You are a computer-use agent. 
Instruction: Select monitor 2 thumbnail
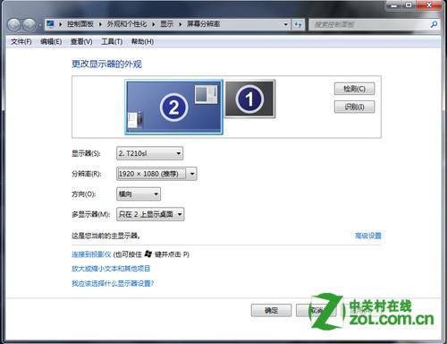[173, 107]
